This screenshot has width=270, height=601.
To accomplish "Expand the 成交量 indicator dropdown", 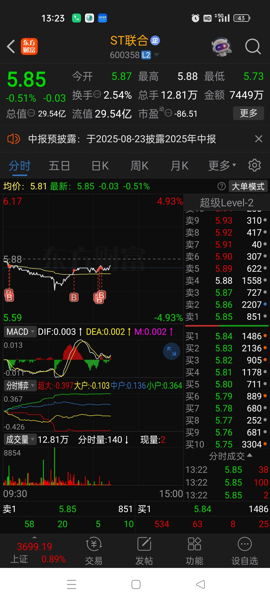I will (x=20, y=439).
